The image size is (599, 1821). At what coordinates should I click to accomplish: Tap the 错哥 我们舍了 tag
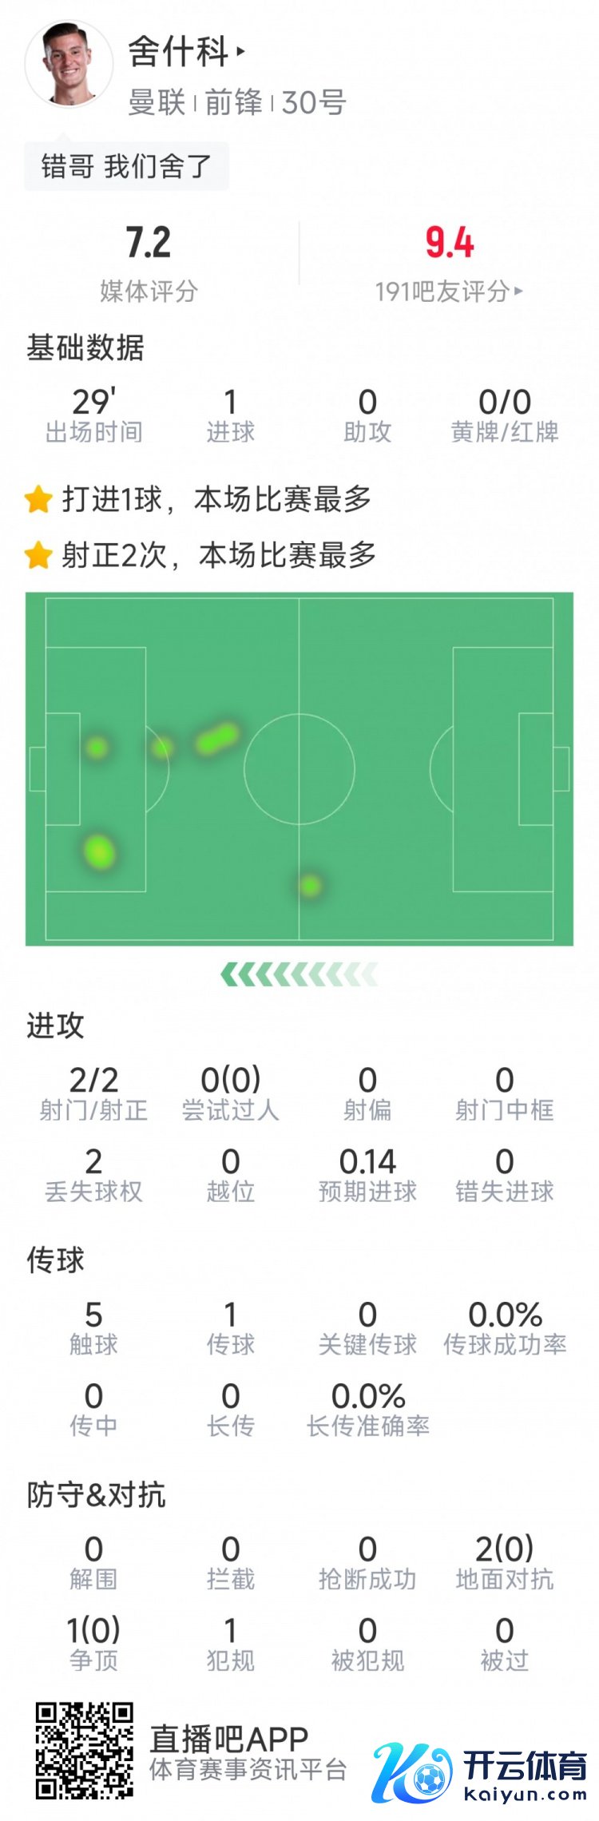(126, 167)
